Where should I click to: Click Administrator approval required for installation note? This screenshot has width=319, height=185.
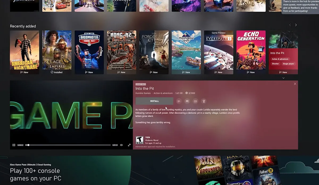click(156, 146)
